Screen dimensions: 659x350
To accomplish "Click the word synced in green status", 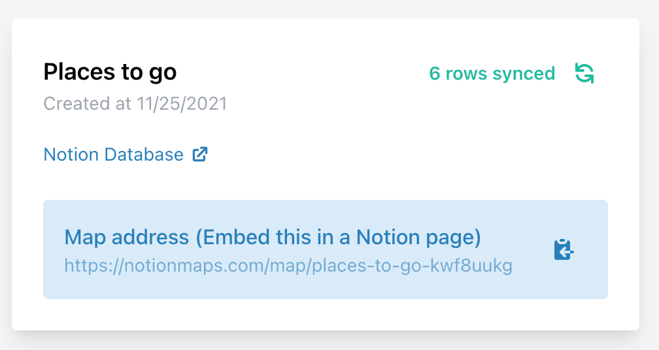I will tap(524, 74).
